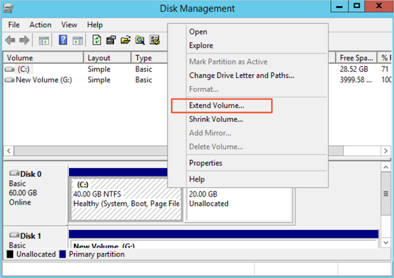
Task: Click horizontal scrollbar right arrow
Action: [385, 151]
